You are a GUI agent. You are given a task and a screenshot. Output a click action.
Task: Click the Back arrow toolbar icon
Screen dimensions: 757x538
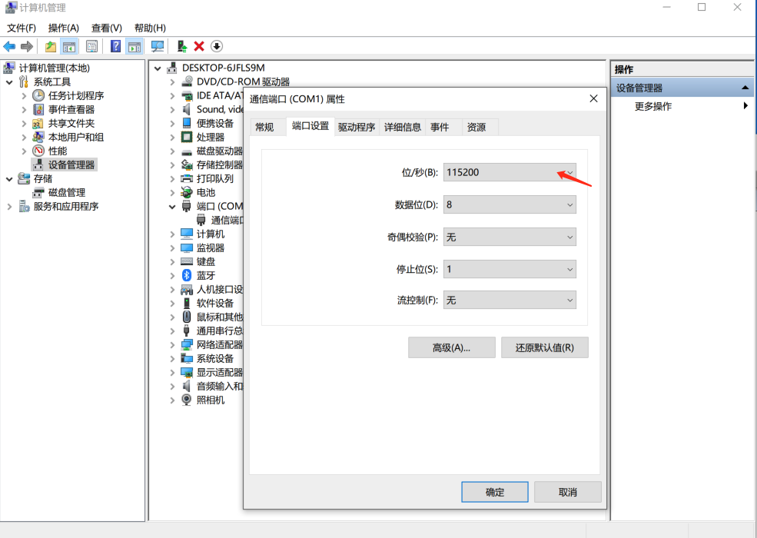pos(9,46)
